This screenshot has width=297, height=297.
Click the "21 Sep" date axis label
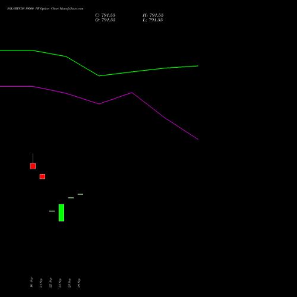click(41, 283)
